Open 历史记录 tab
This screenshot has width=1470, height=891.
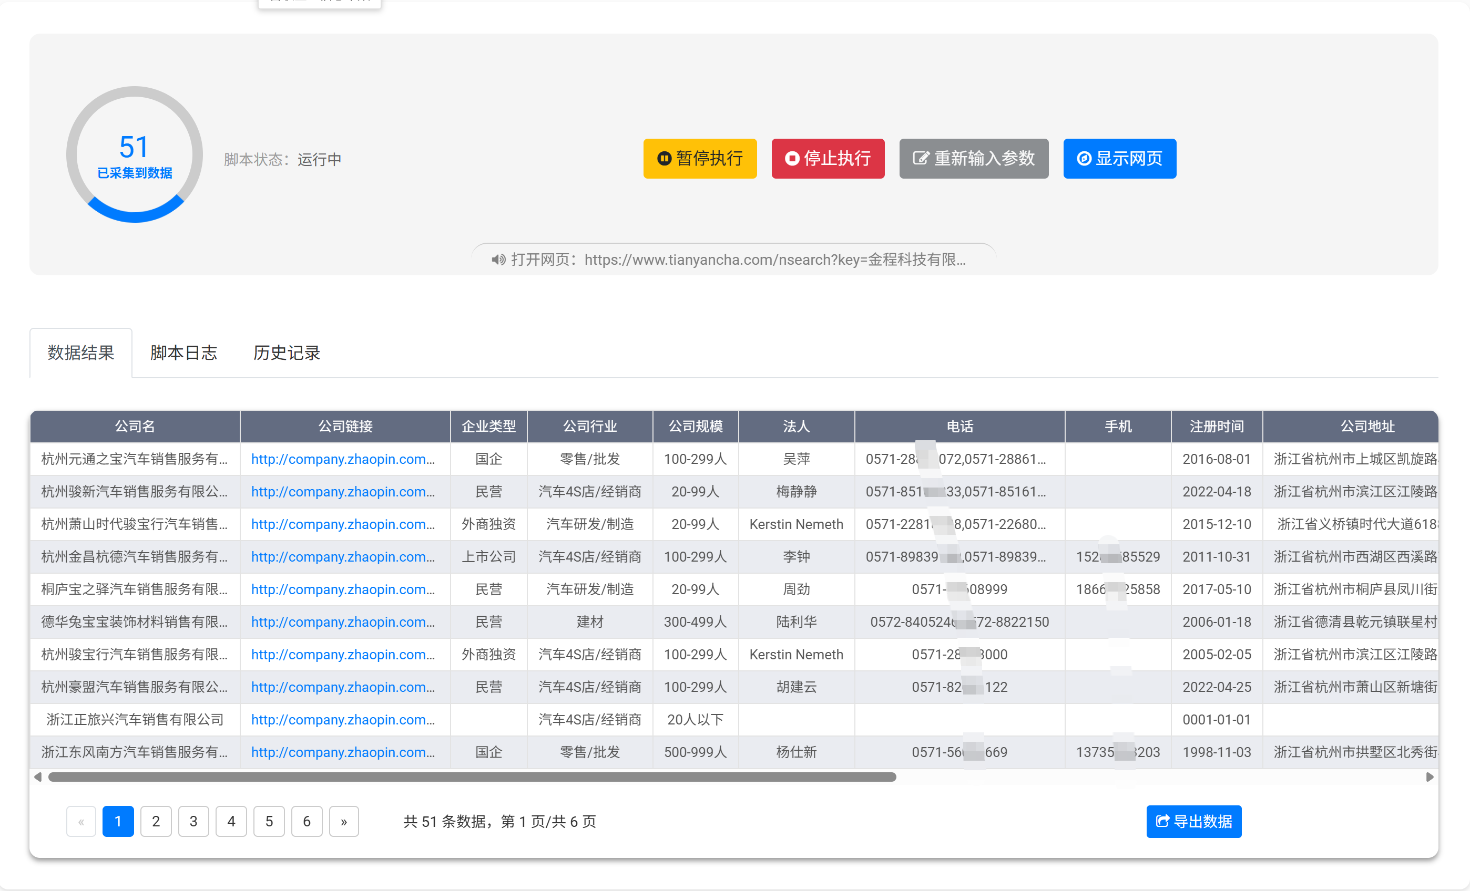pos(287,353)
